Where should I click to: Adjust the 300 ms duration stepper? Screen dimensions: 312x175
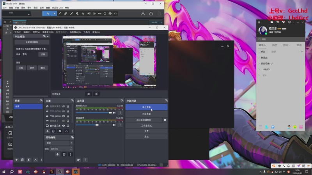pos(71,149)
